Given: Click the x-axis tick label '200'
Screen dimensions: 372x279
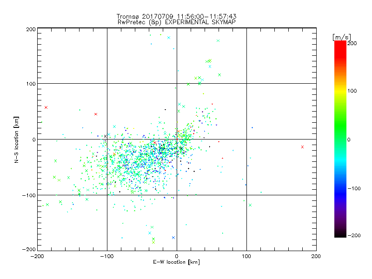Looking at the screenshot, I should [x=316, y=256].
